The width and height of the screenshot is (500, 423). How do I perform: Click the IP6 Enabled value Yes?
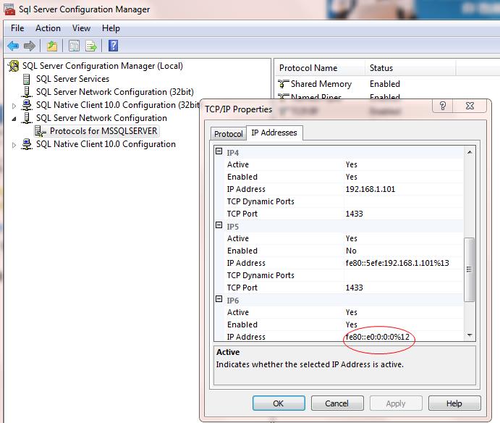tap(351, 324)
